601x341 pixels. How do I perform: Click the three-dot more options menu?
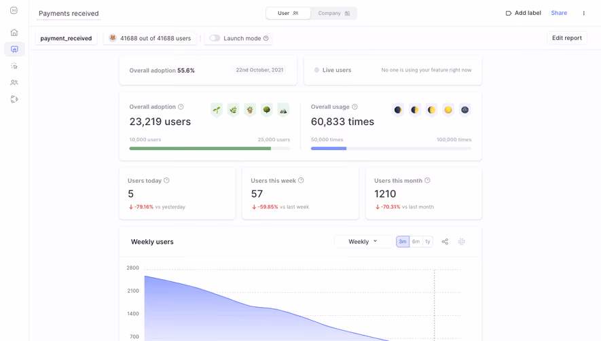click(x=584, y=13)
